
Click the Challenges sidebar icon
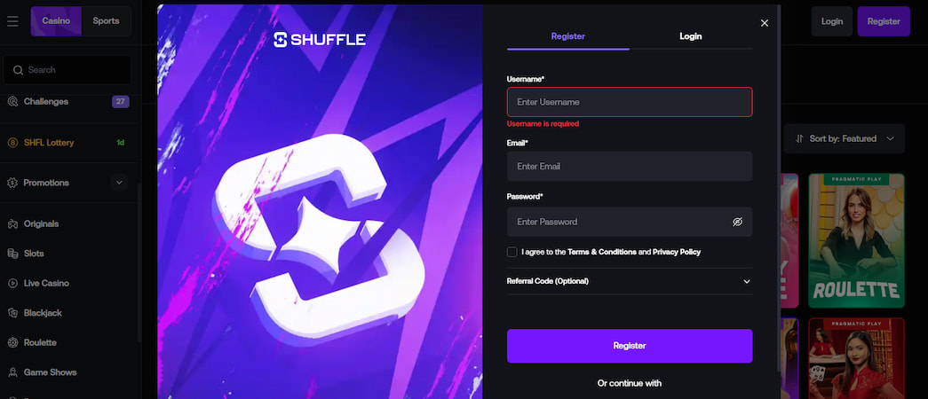(12, 101)
